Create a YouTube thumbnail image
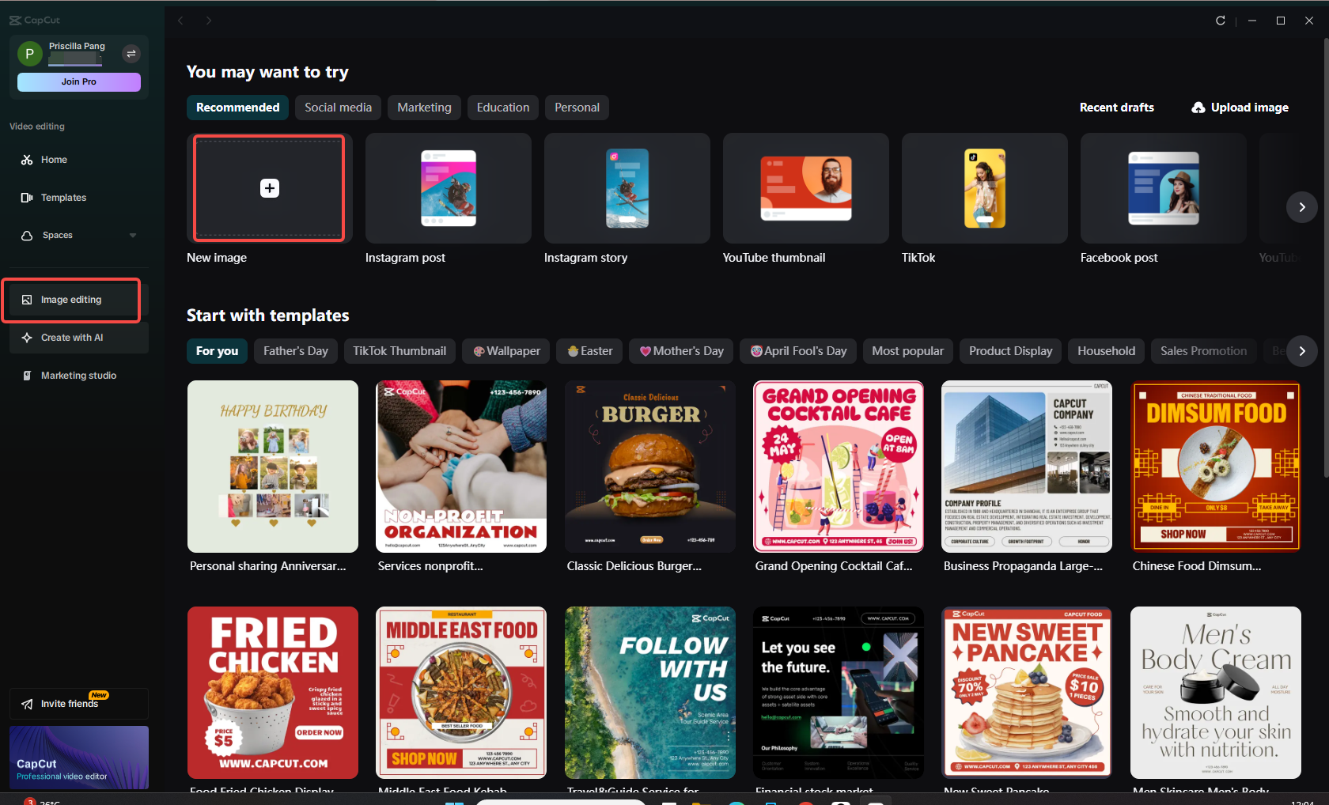This screenshot has width=1329, height=805. click(806, 188)
